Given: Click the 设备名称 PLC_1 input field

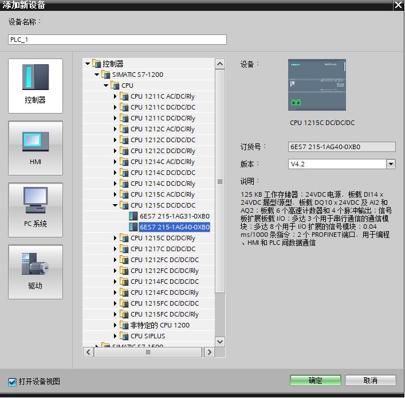Looking at the screenshot, I should click(117, 40).
